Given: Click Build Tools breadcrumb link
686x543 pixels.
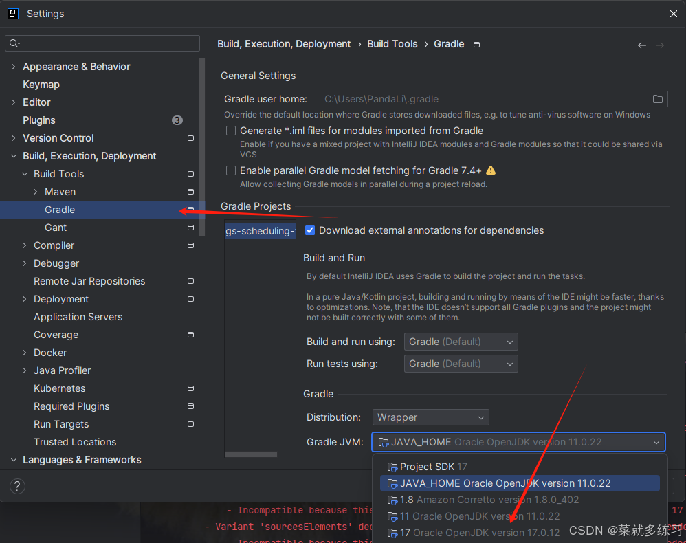Looking at the screenshot, I should tap(392, 44).
